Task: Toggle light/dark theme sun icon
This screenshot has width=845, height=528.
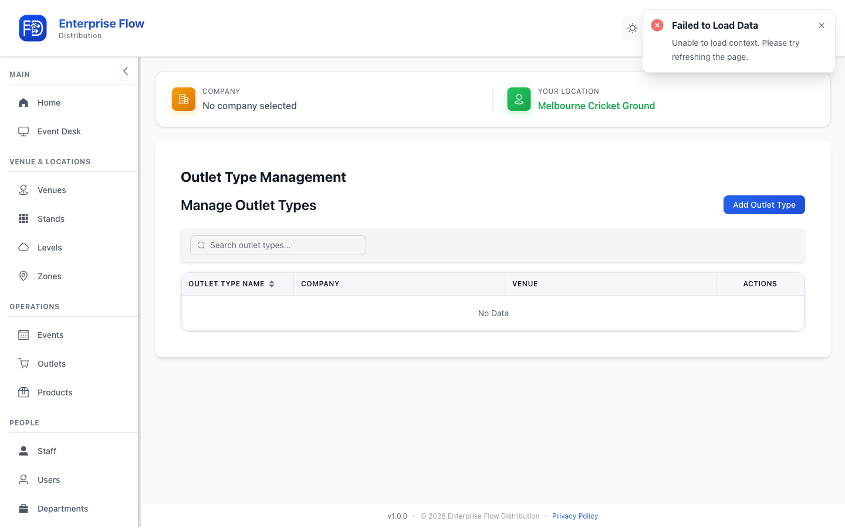Action: [632, 28]
